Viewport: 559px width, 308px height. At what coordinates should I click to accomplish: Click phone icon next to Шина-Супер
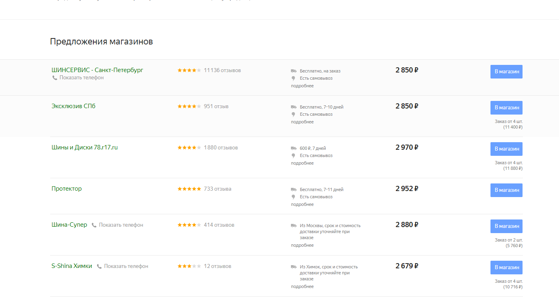(94, 225)
